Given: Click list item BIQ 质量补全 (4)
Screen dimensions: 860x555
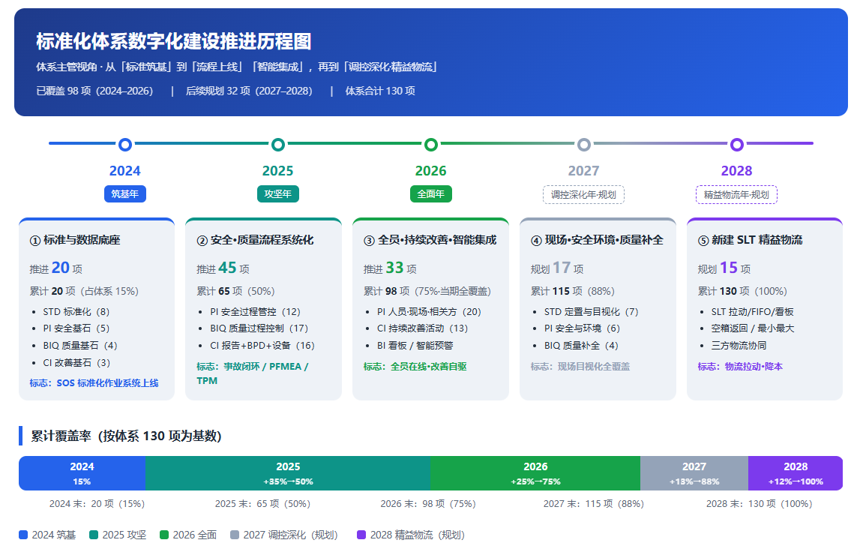Looking at the screenshot, I should pos(581,346).
